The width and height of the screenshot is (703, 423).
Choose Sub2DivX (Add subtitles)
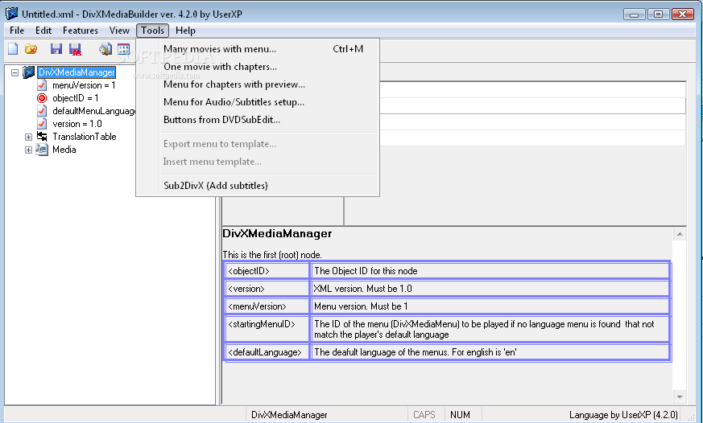tap(258, 185)
